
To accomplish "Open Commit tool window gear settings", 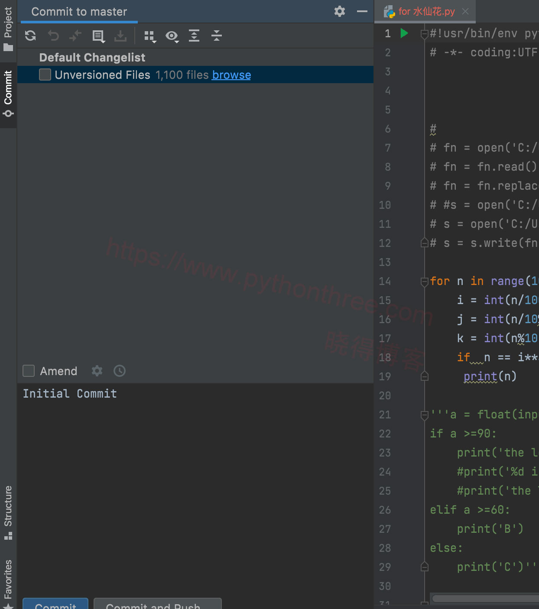I will [x=340, y=11].
